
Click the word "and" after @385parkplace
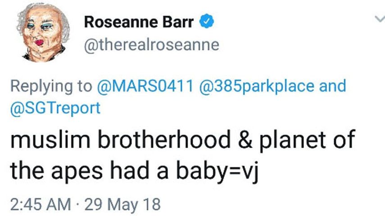pyautogui.click(x=332, y=86)
